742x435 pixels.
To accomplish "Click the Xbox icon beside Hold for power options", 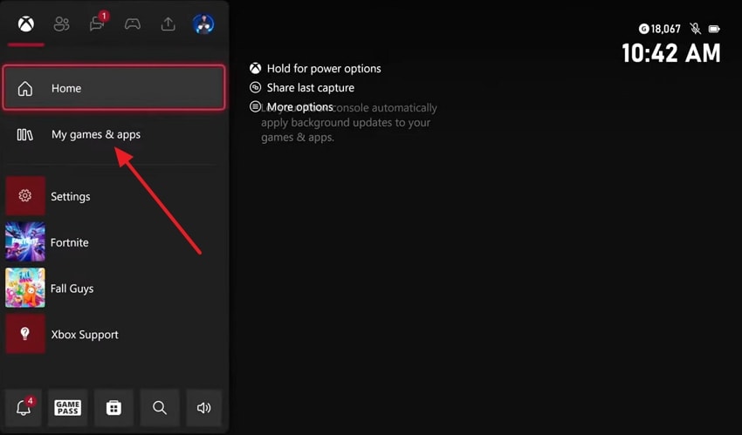I will point(256,69).
